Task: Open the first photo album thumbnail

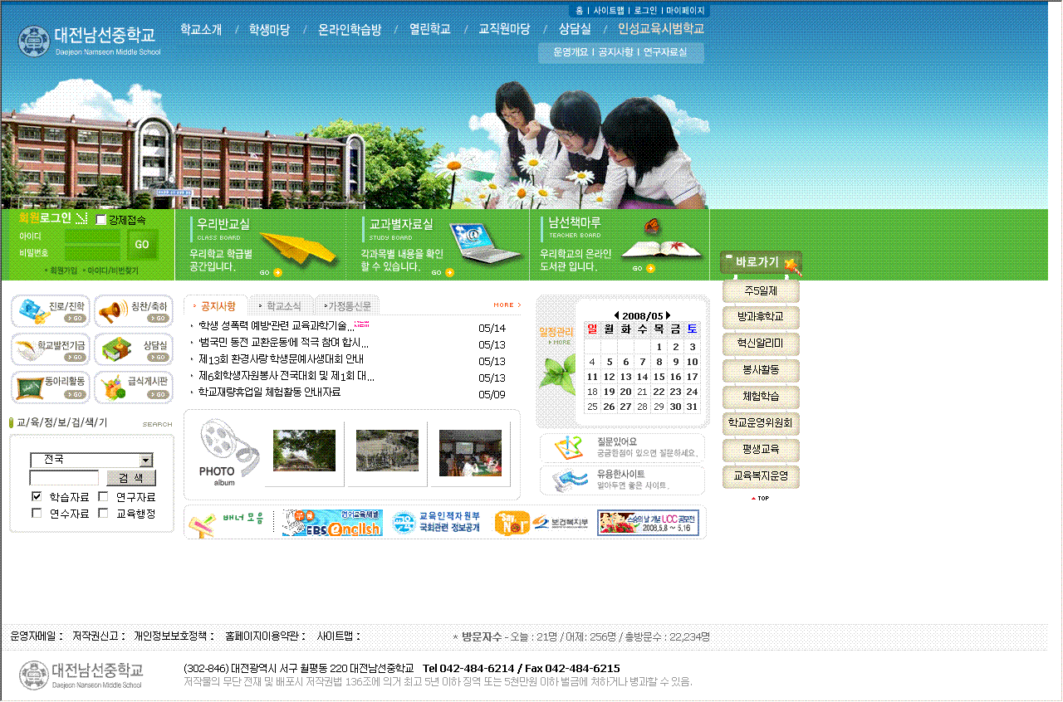Action: [304, 451]
